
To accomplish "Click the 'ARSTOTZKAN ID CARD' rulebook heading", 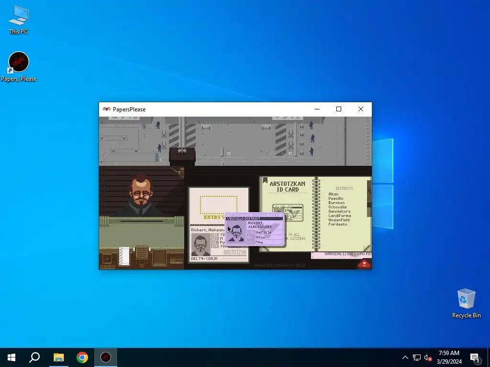I will (x=287, y=187).
